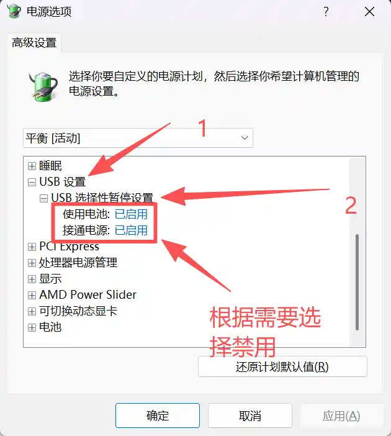
Task: Expand the PCI Express plus icon
Action: tap(32, 247)
